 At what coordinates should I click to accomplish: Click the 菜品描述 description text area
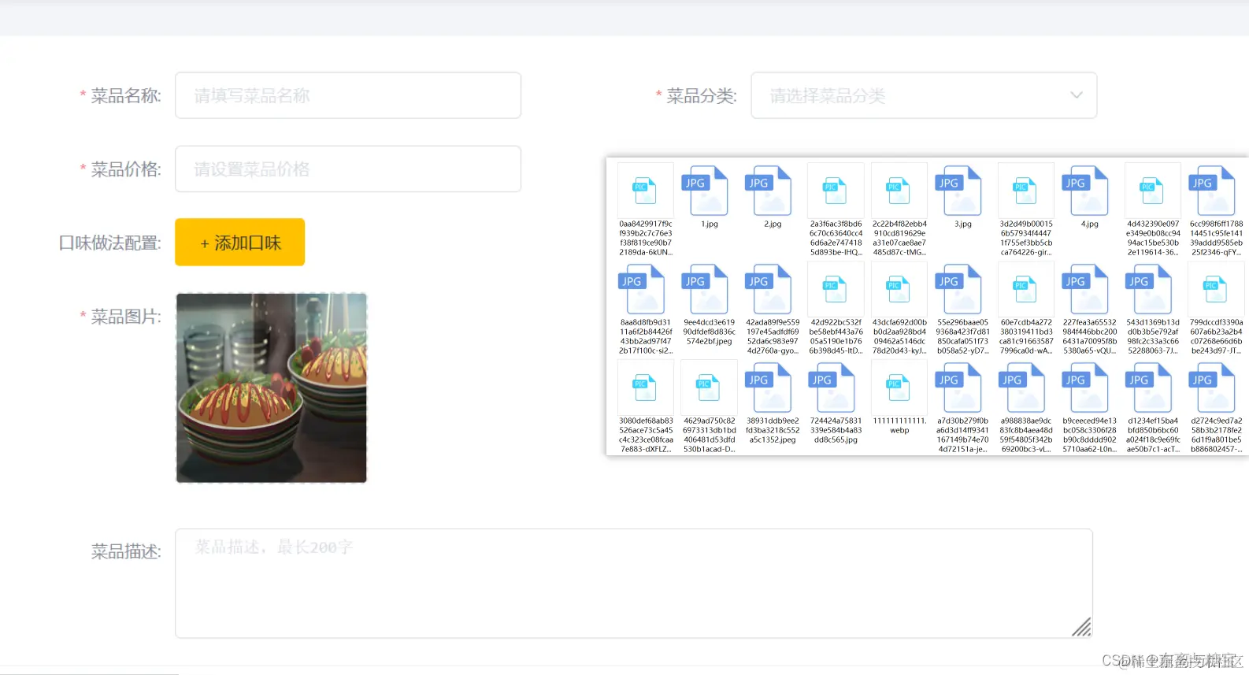click(x=634, y=583)
